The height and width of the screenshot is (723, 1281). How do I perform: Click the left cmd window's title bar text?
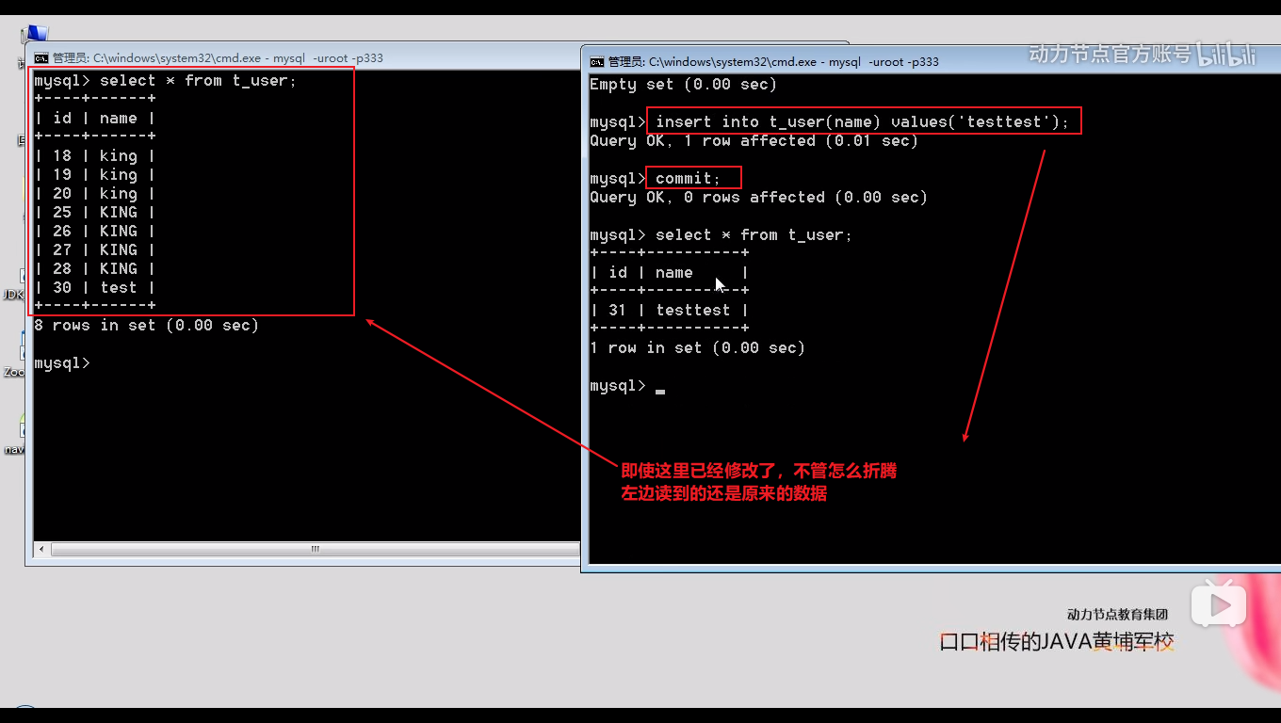coord(218,58)
